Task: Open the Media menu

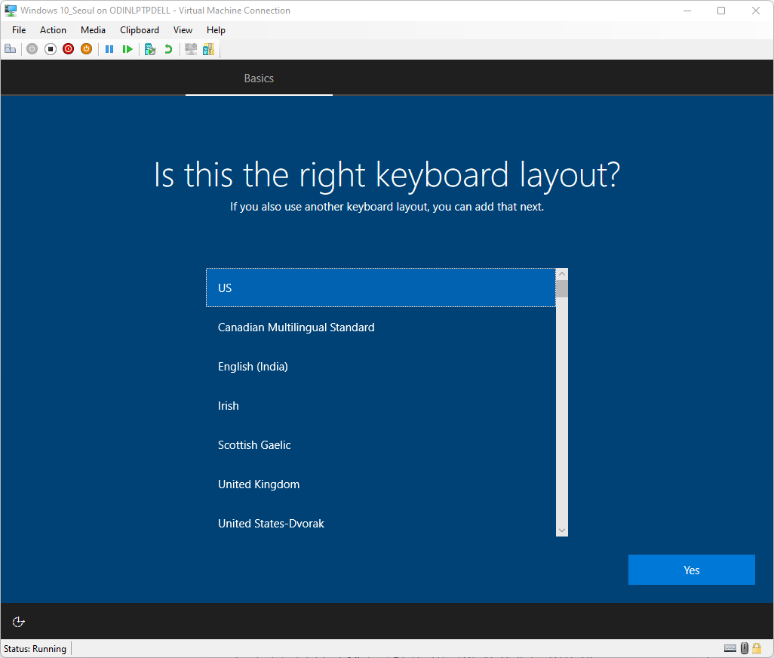Action: tap(93, 30)
